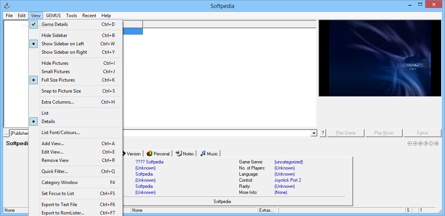The width and height of the screenshot is (445, 216).
Task: Click the back arrow circle icon
Action: click(x=410, y=144)
